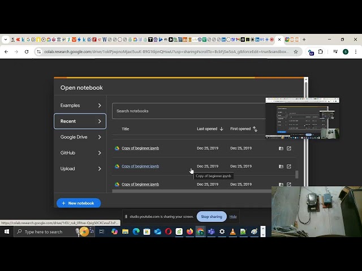Show hovered notebook row in Drive folder icon

[281, 166]
